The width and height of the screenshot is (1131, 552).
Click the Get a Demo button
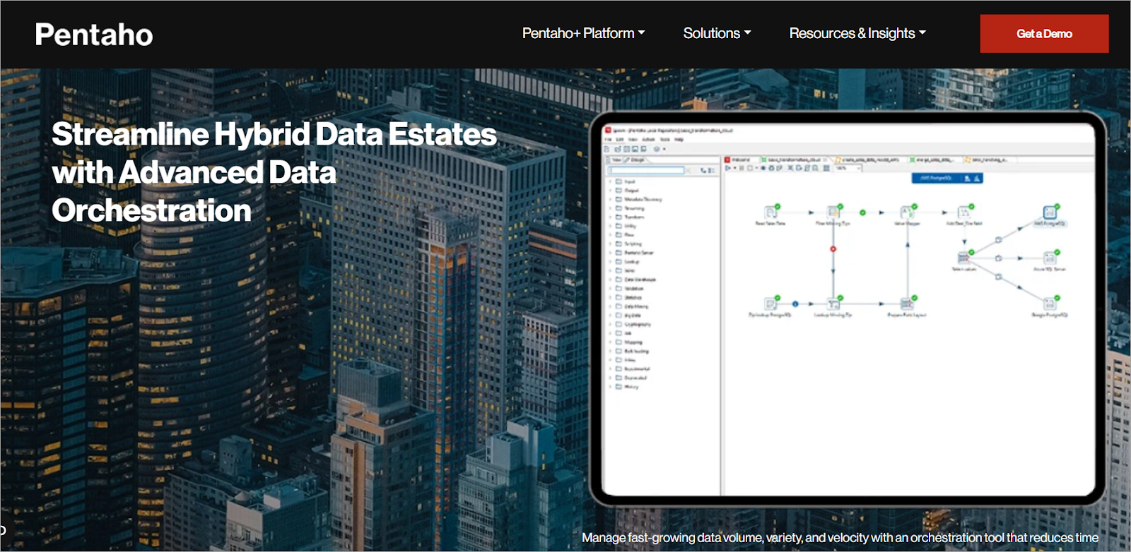[1044, 34]
